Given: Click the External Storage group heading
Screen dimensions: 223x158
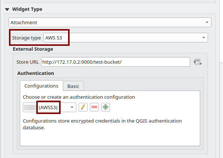Looking at the screenshot, I should [x=33, y=49].
